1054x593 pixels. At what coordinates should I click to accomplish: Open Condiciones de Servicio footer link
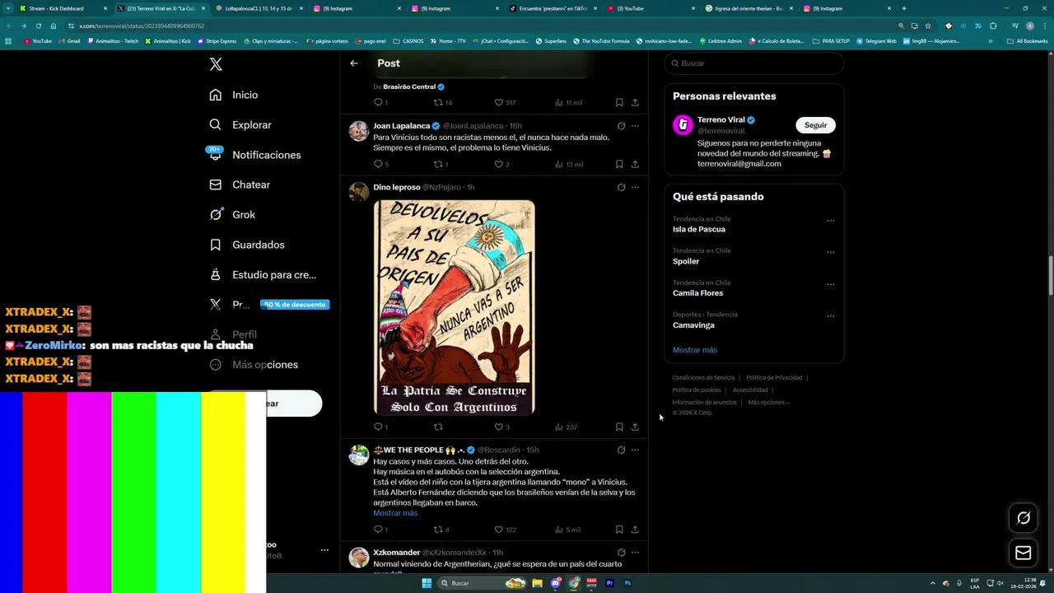tap(703, 378)
